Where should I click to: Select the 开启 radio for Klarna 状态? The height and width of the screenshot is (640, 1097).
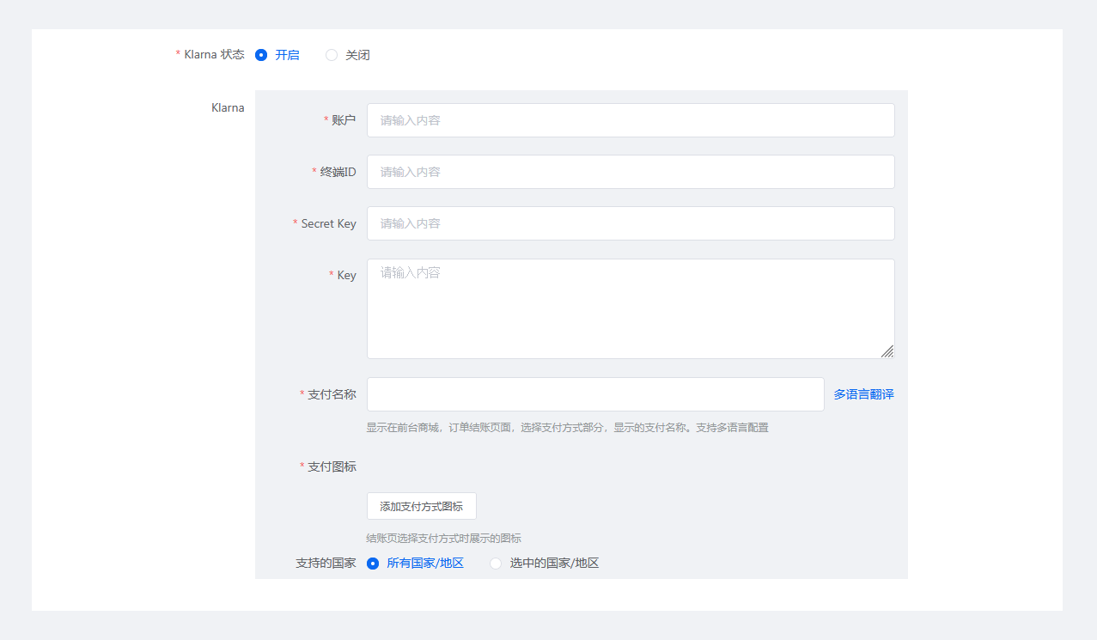(261, 55)
